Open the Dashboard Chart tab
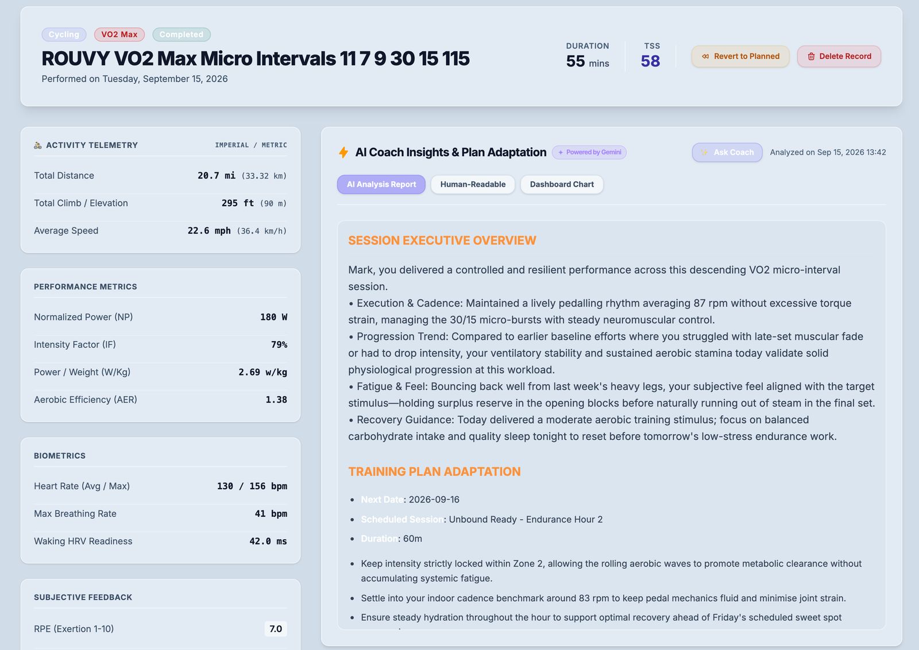The image size is (919, 650). [562, 184]
